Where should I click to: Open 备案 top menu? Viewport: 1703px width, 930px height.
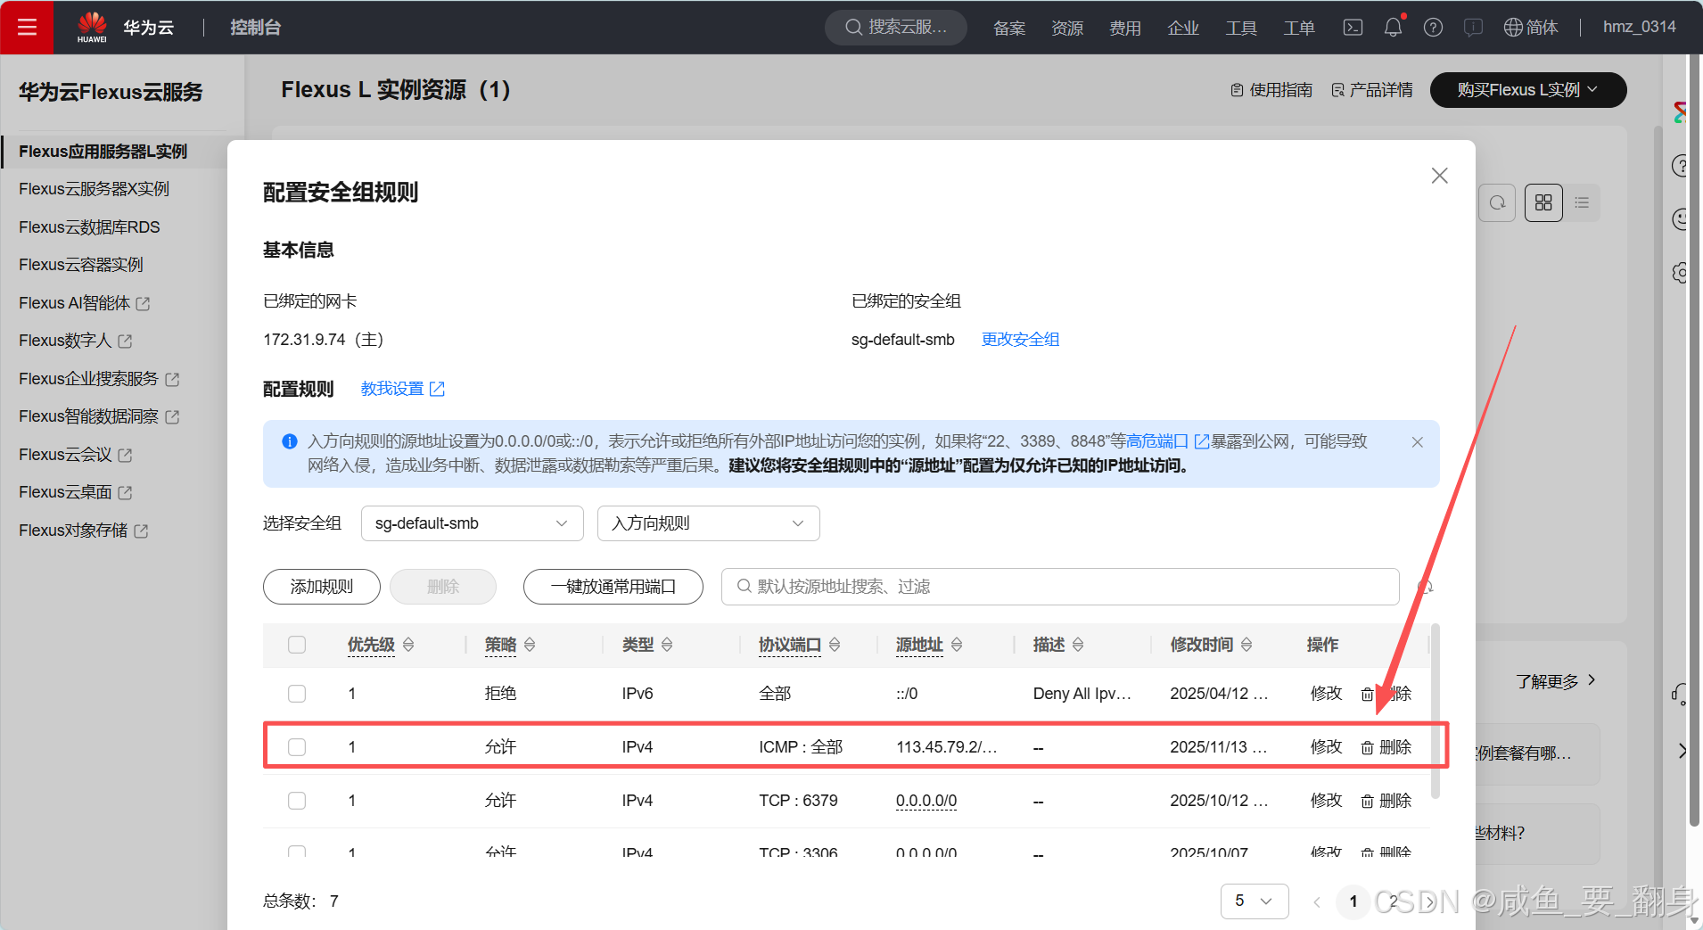[1009, 28]
